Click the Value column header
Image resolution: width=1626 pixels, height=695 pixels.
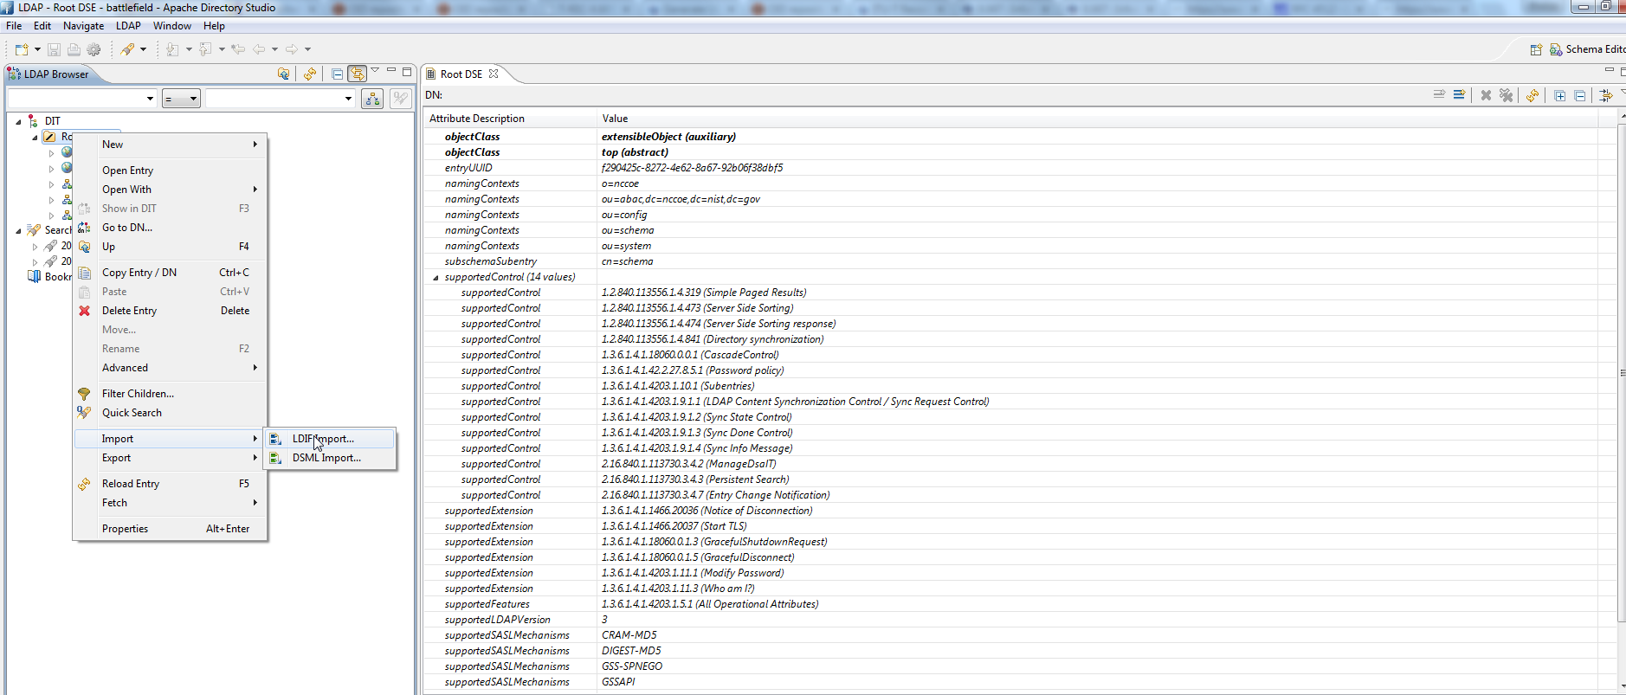pyautogui.click(x=615, y=119)
